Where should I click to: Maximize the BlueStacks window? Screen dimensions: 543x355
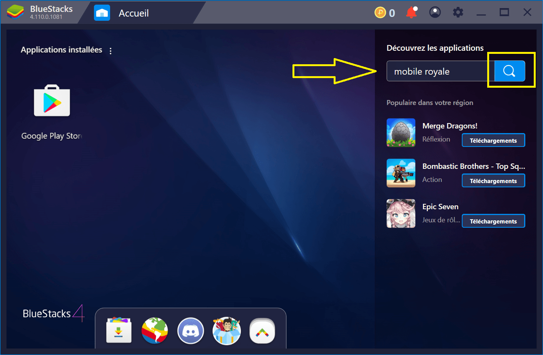tap(504, 12)
